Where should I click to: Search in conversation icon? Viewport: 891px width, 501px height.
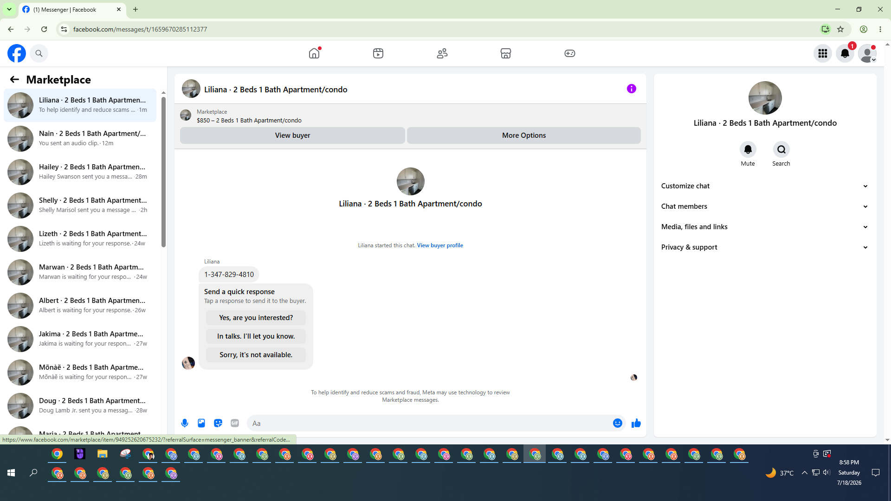(781, 149)
